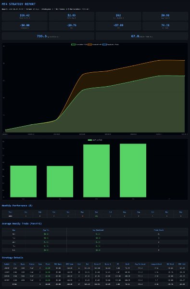This screenshot has height=289, width=190.
Task: Select the Wed row in weekly table
Action: [95, 242]
